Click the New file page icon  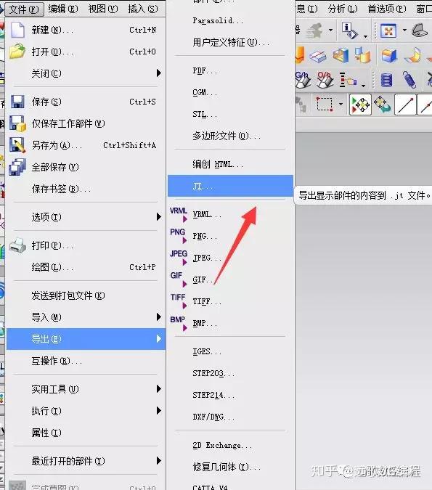17,30
